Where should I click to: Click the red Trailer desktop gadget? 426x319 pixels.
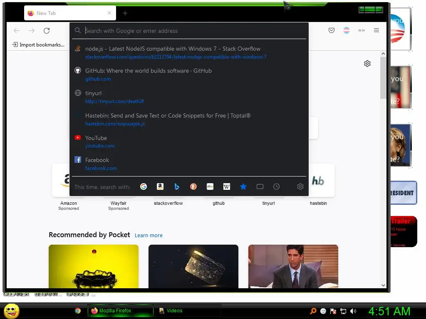(404, 232)
